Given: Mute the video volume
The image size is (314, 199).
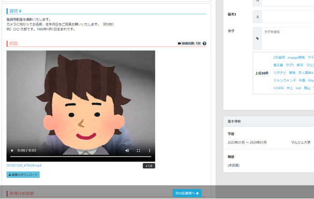Looking at the screenshot, I should [x=128, y=151].
